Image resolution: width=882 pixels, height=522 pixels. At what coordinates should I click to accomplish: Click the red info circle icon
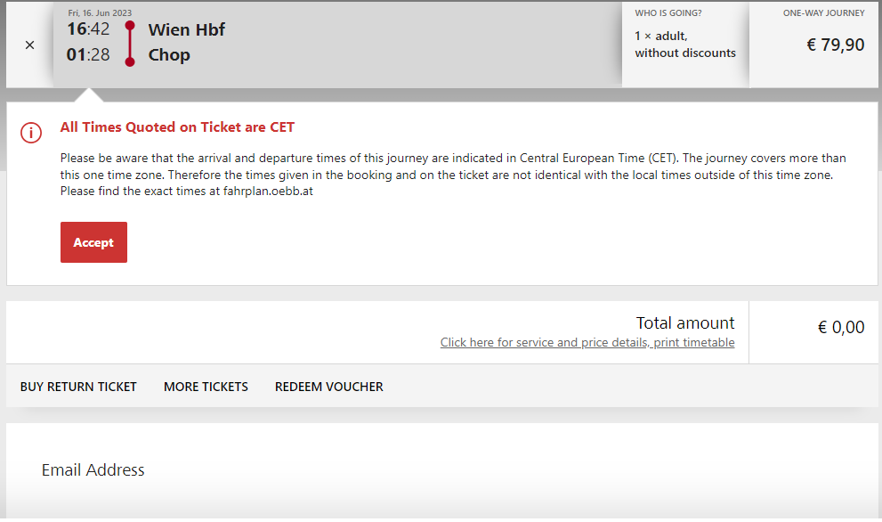coord(31,133)
